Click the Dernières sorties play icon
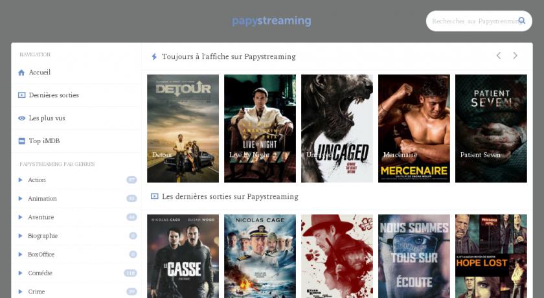 (21, 95)
